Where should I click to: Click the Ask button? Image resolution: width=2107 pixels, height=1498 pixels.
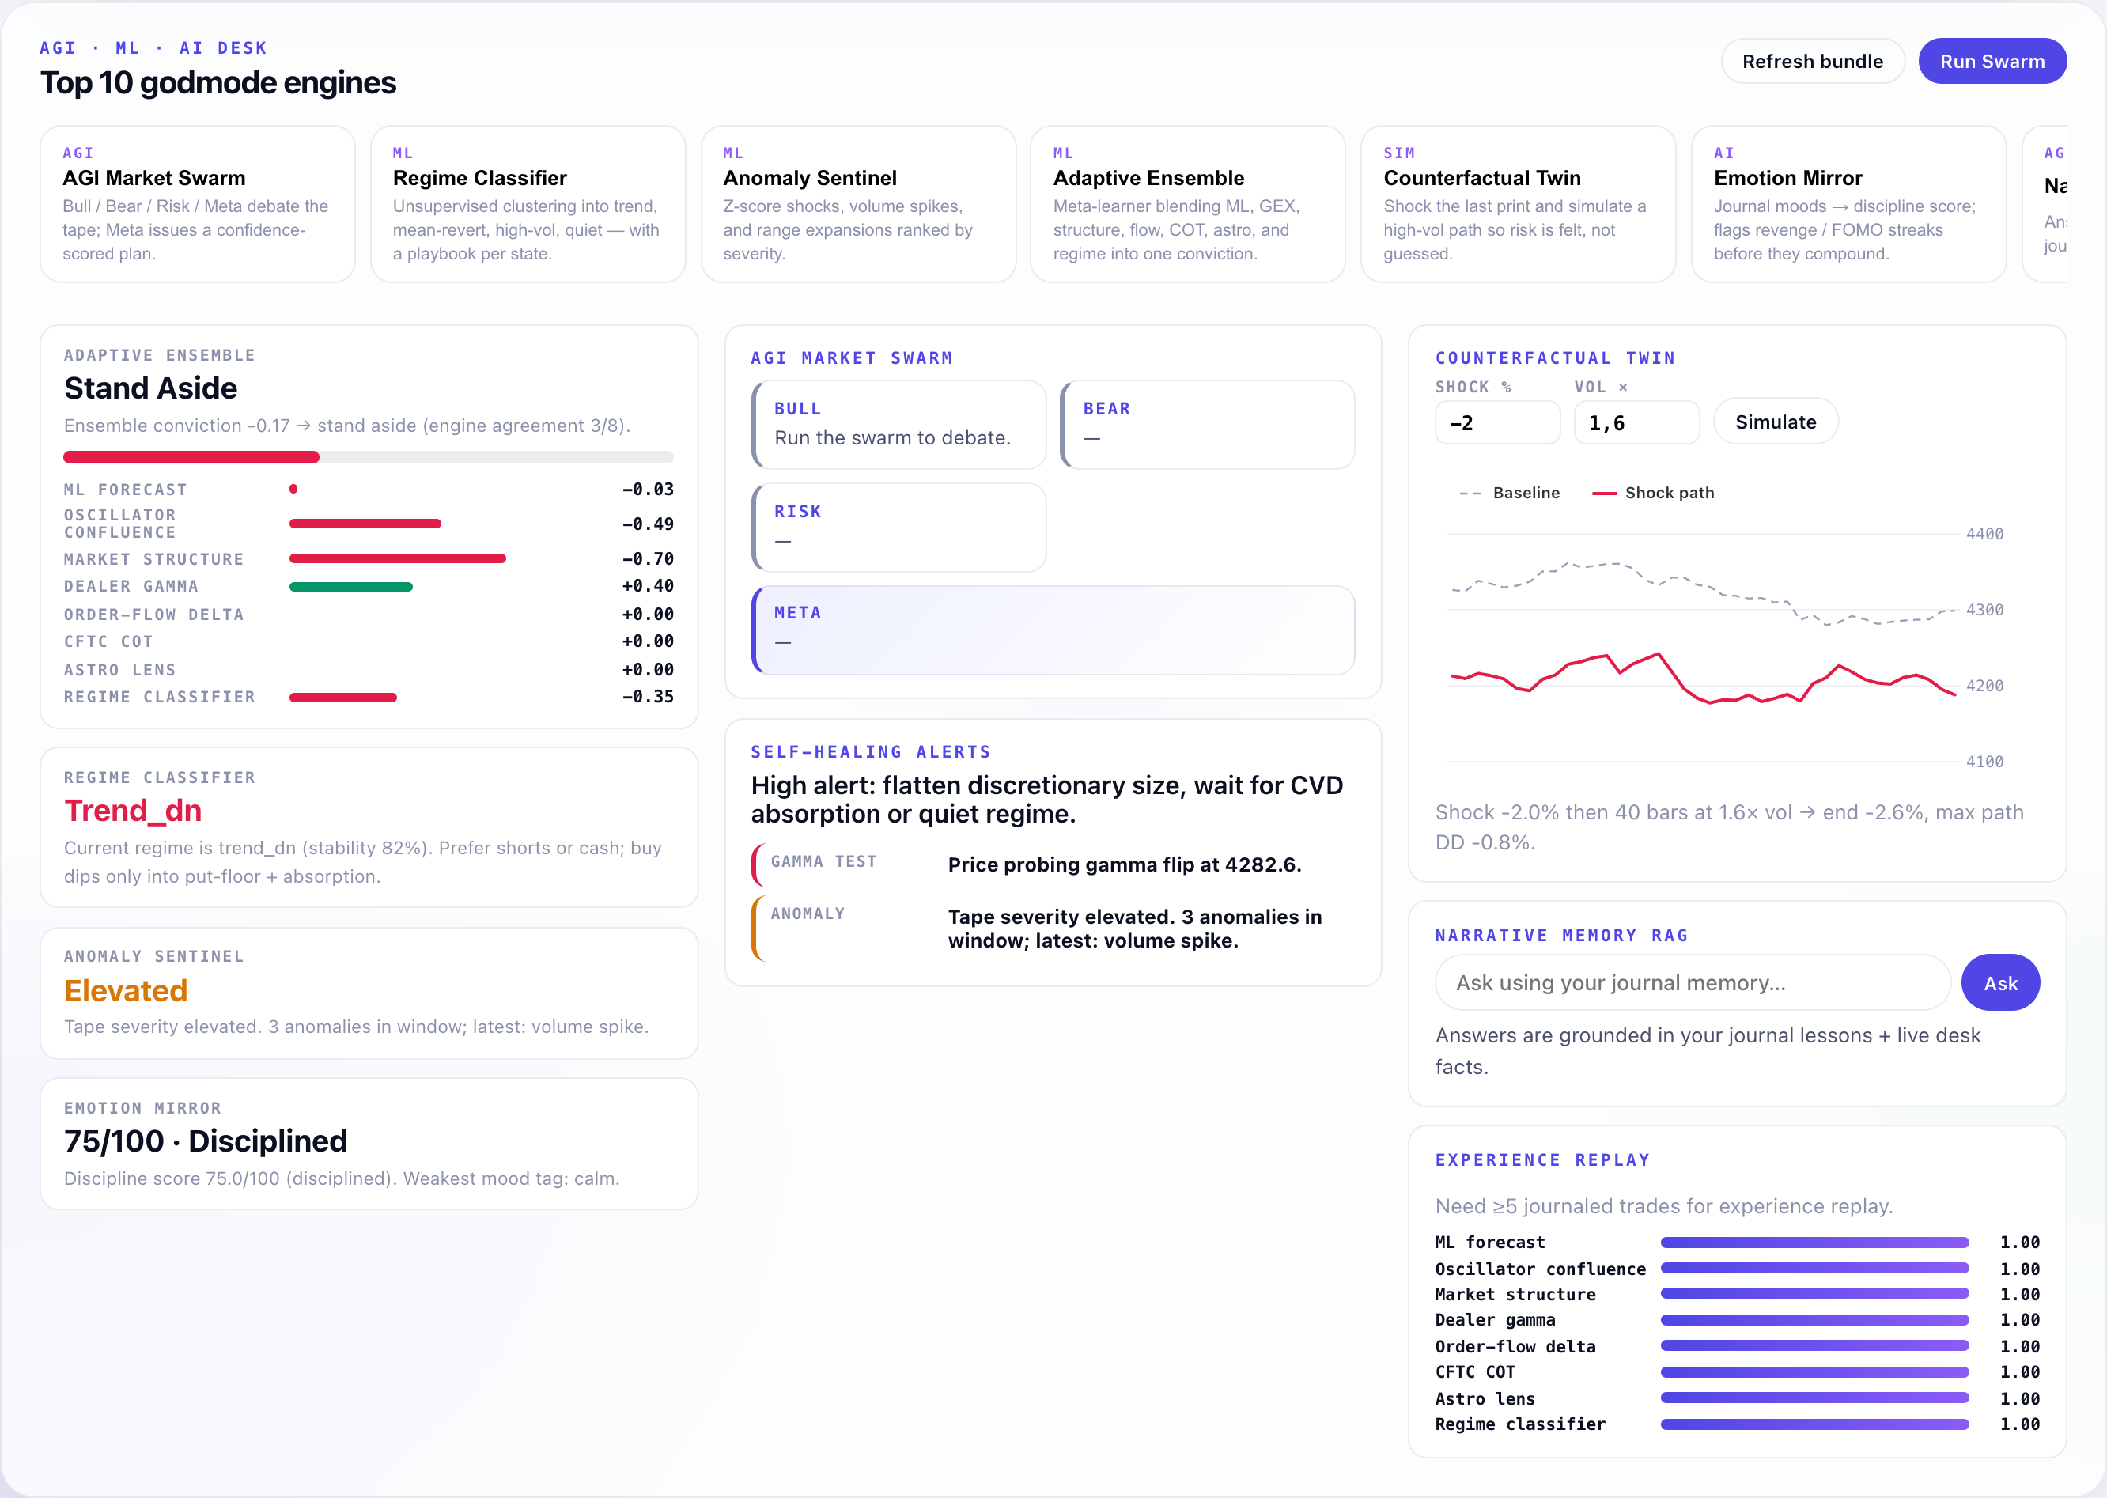2000,982
